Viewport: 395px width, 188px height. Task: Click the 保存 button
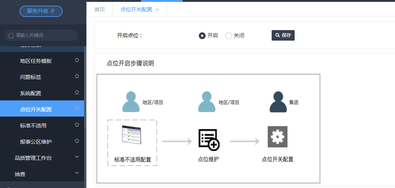coord(283,35)
